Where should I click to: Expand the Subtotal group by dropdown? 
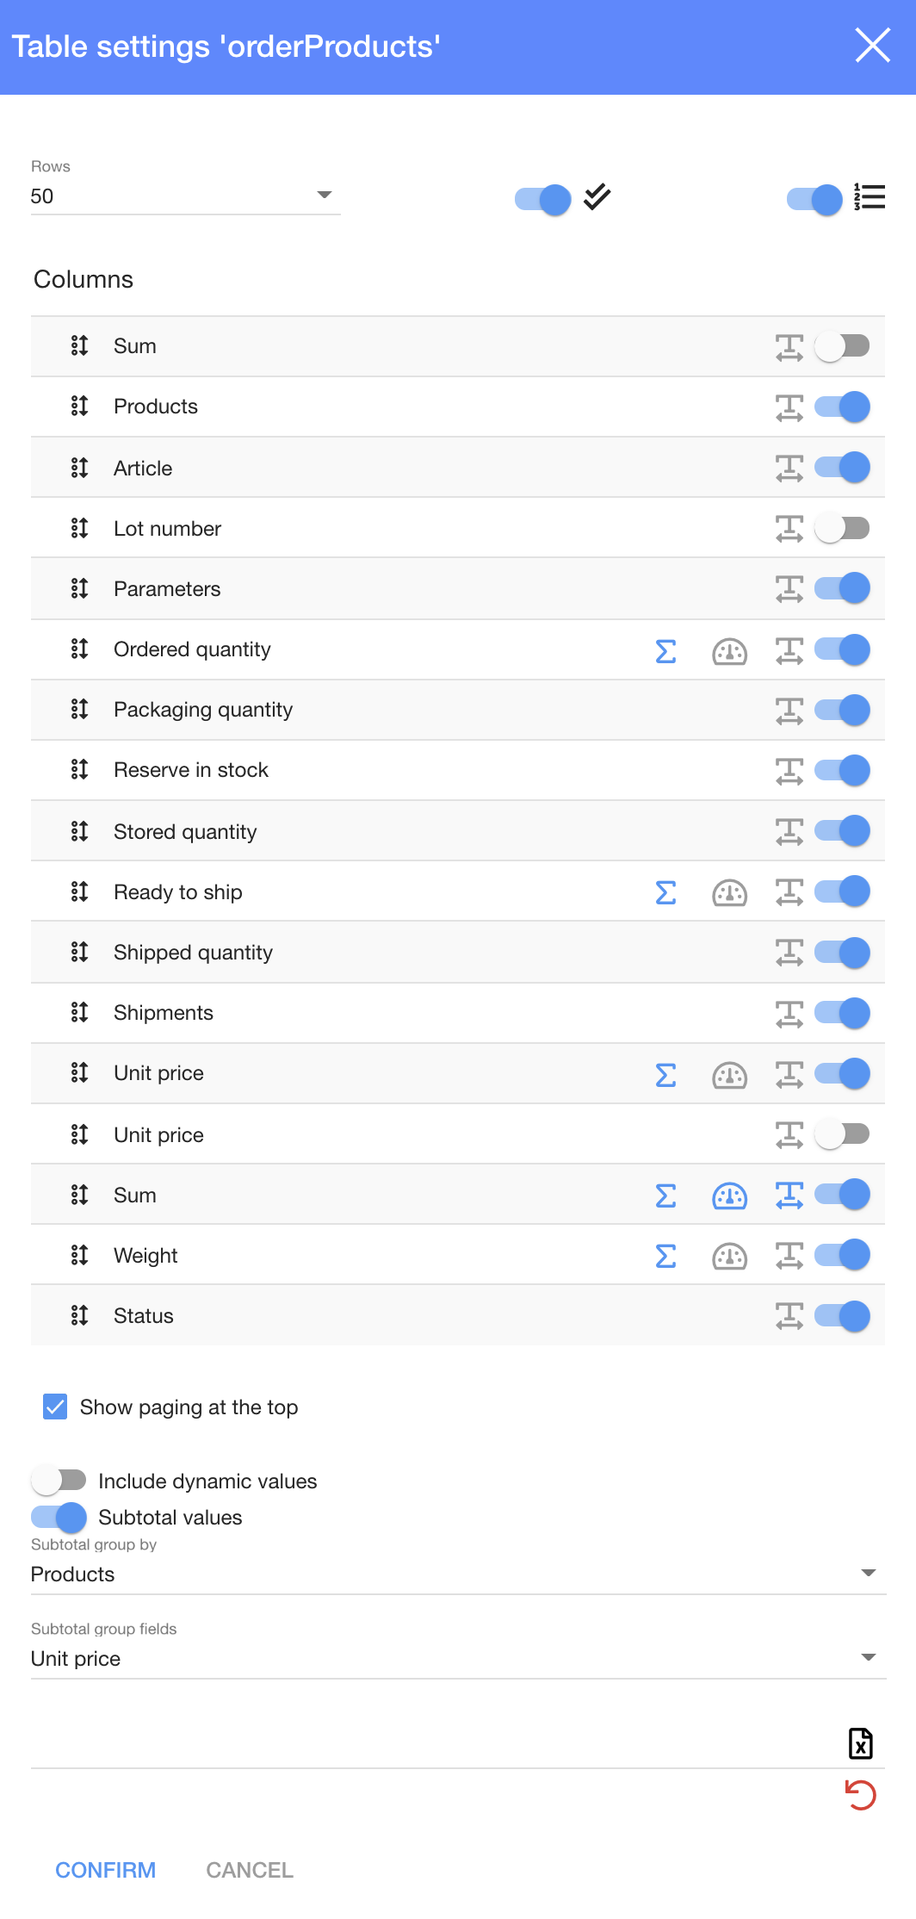point(458,1574)
